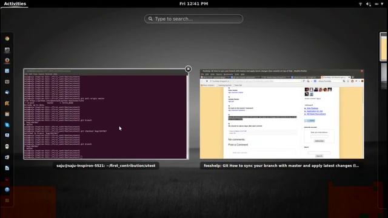
Task: Click the Activities button in top bar
Action: tap(15, 4)
